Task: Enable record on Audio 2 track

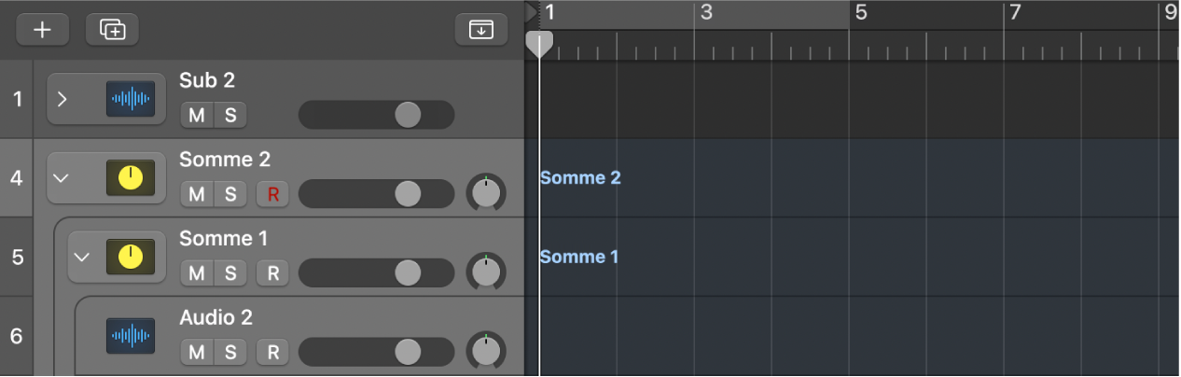Action: point(272,352)
